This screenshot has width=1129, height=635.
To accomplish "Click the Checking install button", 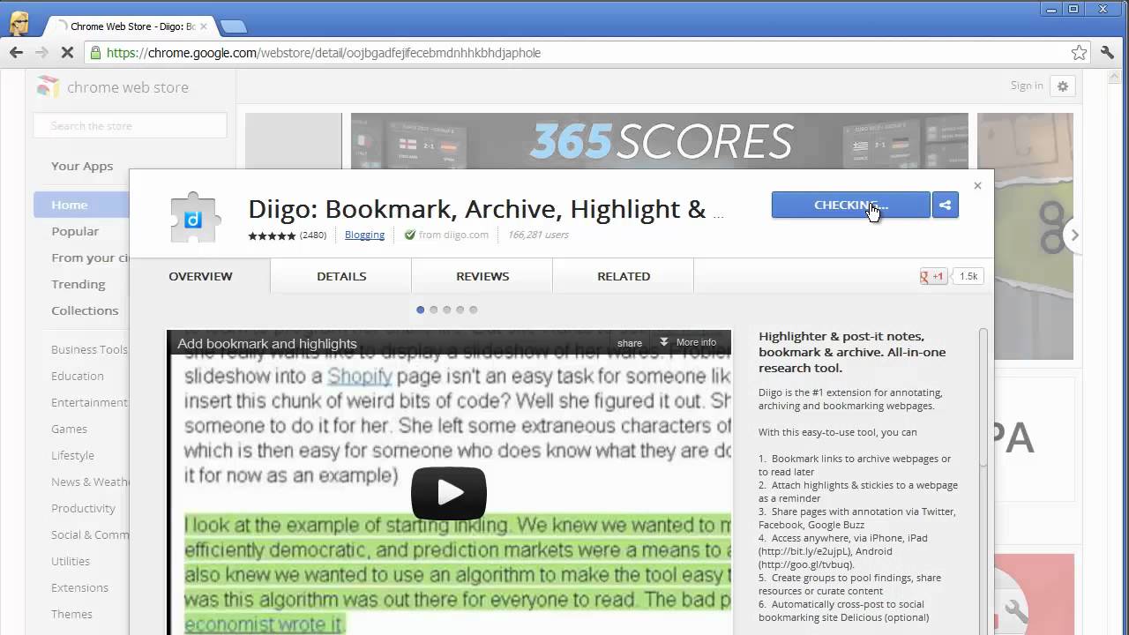I will click(850, 205).
